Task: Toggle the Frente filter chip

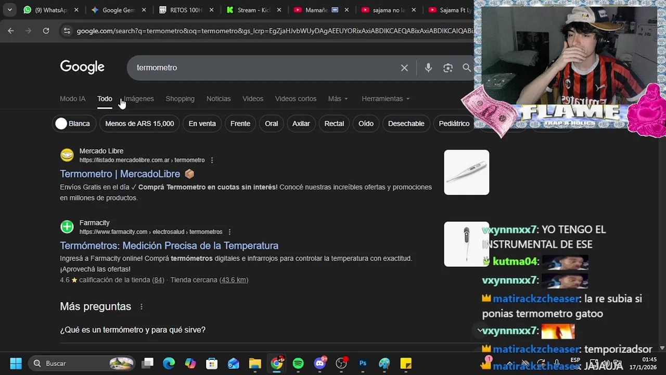Action: 240,123
